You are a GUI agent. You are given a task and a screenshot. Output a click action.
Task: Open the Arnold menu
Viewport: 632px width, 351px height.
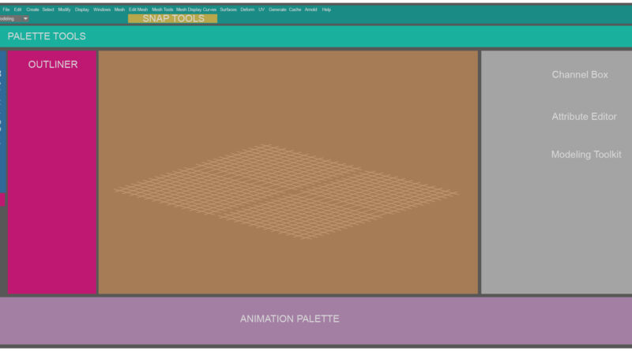(310, 9)
